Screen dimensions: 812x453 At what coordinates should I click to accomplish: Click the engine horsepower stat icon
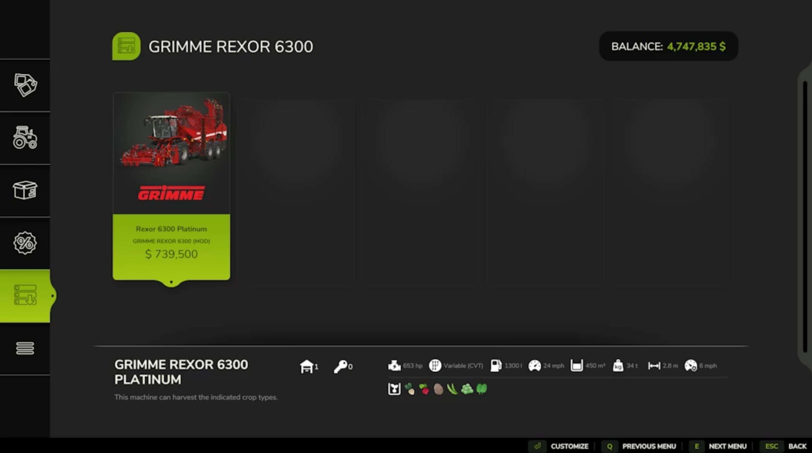click(x=394, y=366)
